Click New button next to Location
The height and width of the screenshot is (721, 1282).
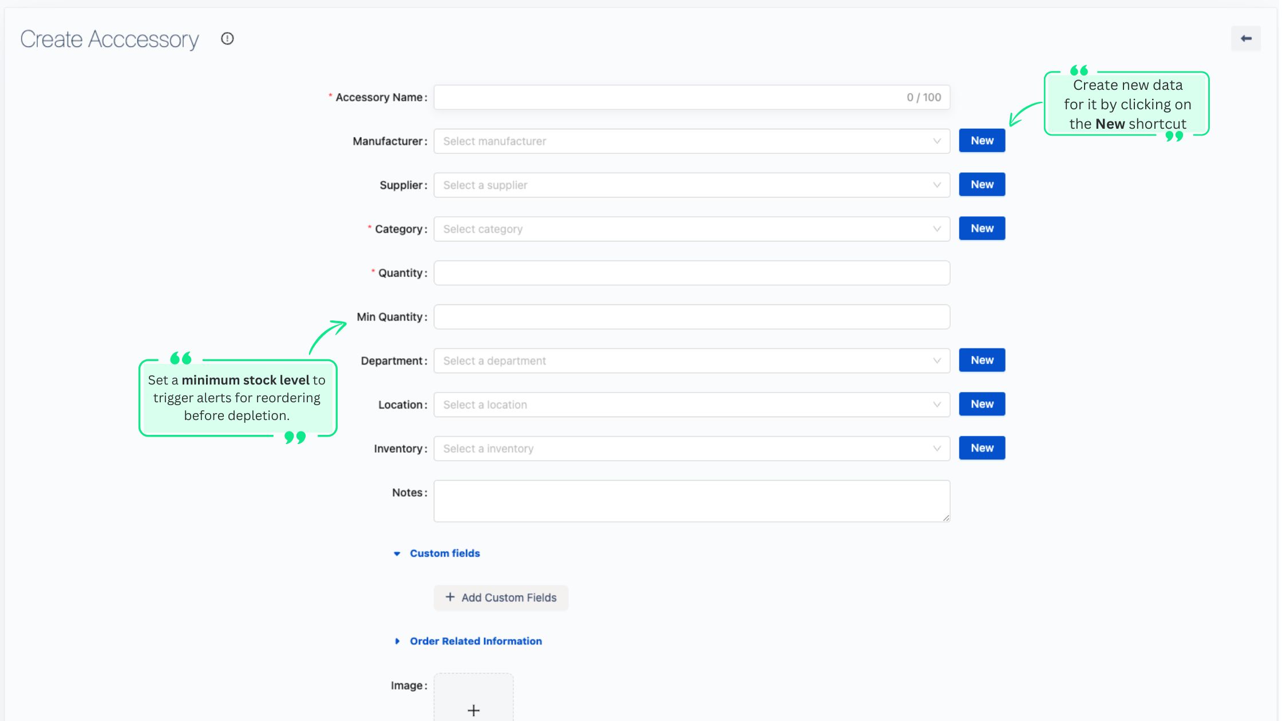pos(982,404)
